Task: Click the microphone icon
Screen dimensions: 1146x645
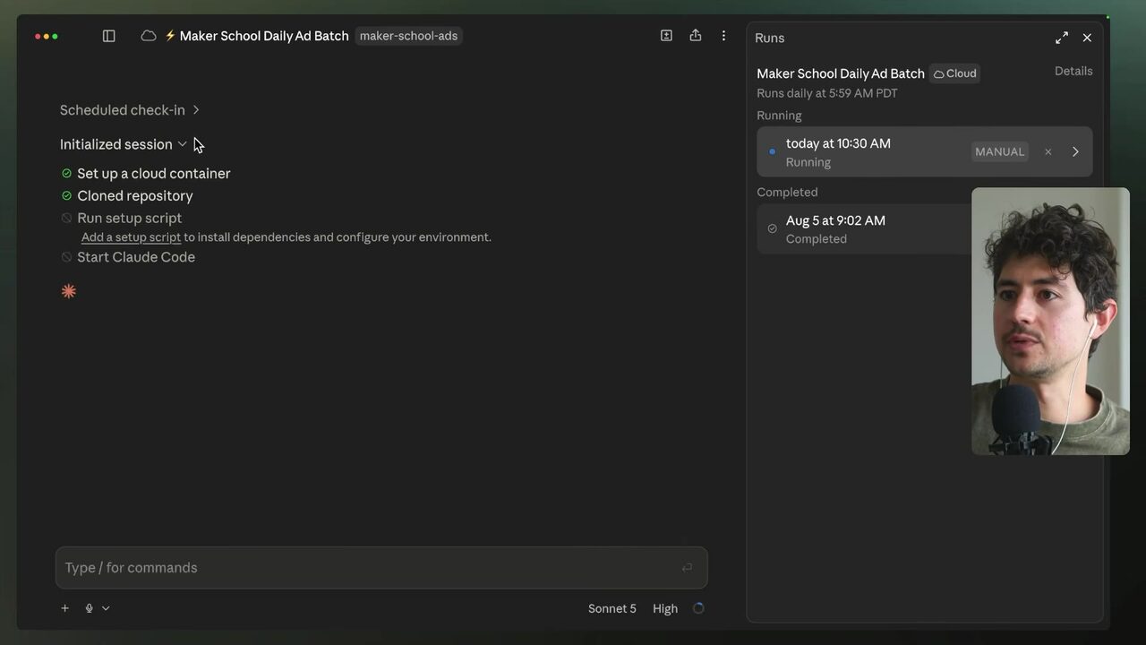Action: 89,608
